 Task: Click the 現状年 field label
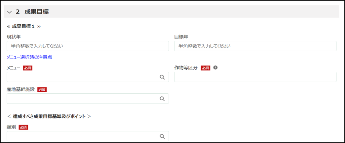point(14,37)
